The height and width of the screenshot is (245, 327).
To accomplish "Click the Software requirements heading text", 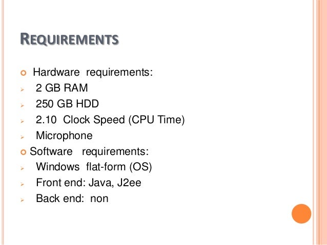I will pos(89,151).
